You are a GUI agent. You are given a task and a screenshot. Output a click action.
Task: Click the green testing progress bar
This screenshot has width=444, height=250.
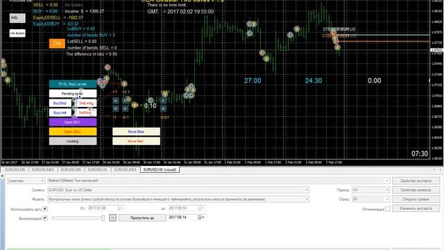pyautogui.click(x=59, y=249)
